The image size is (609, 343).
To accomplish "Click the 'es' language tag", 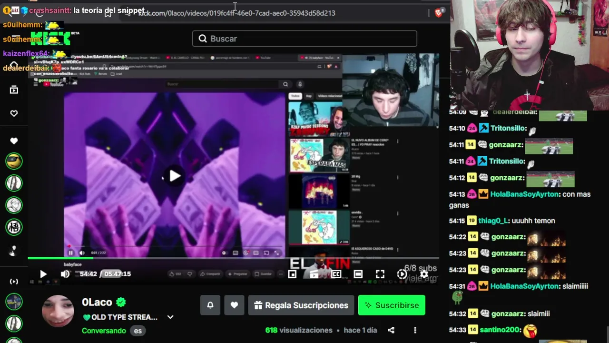I will [138, 331].
